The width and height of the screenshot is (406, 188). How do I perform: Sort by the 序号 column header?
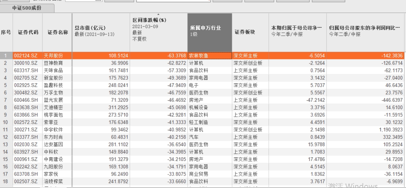tap(6, 32)
